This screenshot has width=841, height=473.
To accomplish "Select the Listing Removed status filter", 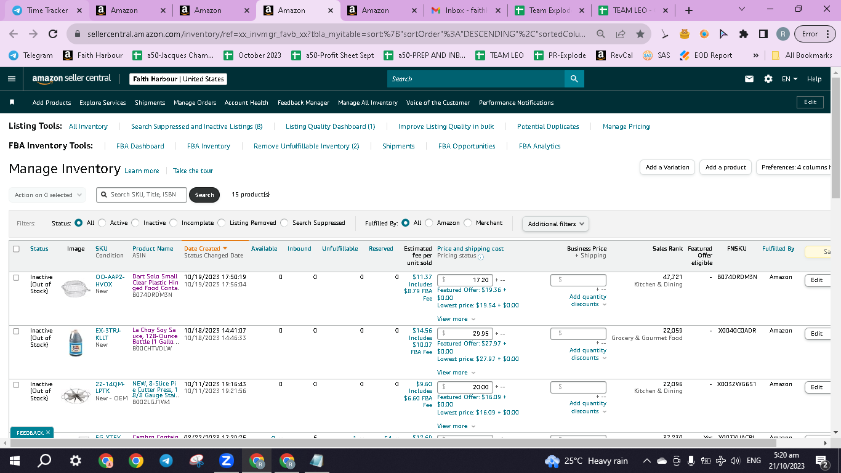I will [222, 223].
